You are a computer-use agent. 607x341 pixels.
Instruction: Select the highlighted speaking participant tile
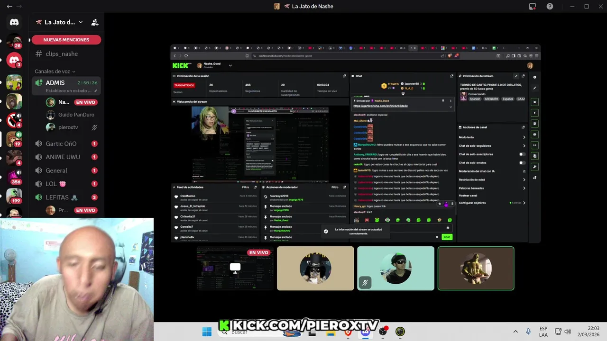click(476, 268)
